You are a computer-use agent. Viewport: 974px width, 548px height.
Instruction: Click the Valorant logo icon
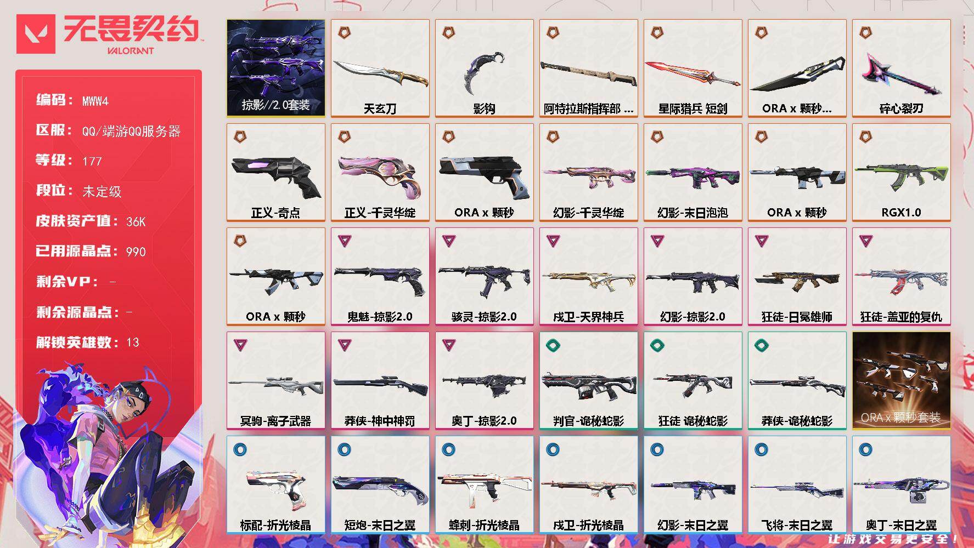coord(36,33)
